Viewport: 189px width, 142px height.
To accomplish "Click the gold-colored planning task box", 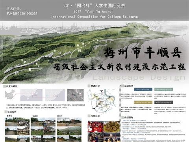I will (x=143, y=102).
